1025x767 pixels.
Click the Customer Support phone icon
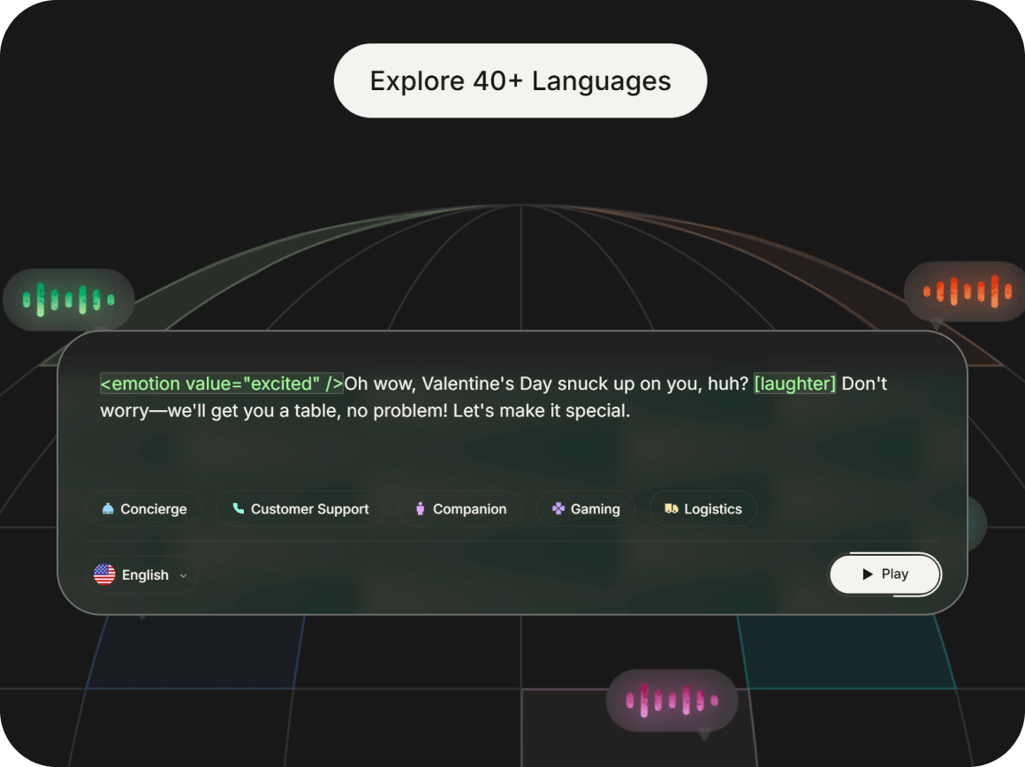click(x=238, y=509)
